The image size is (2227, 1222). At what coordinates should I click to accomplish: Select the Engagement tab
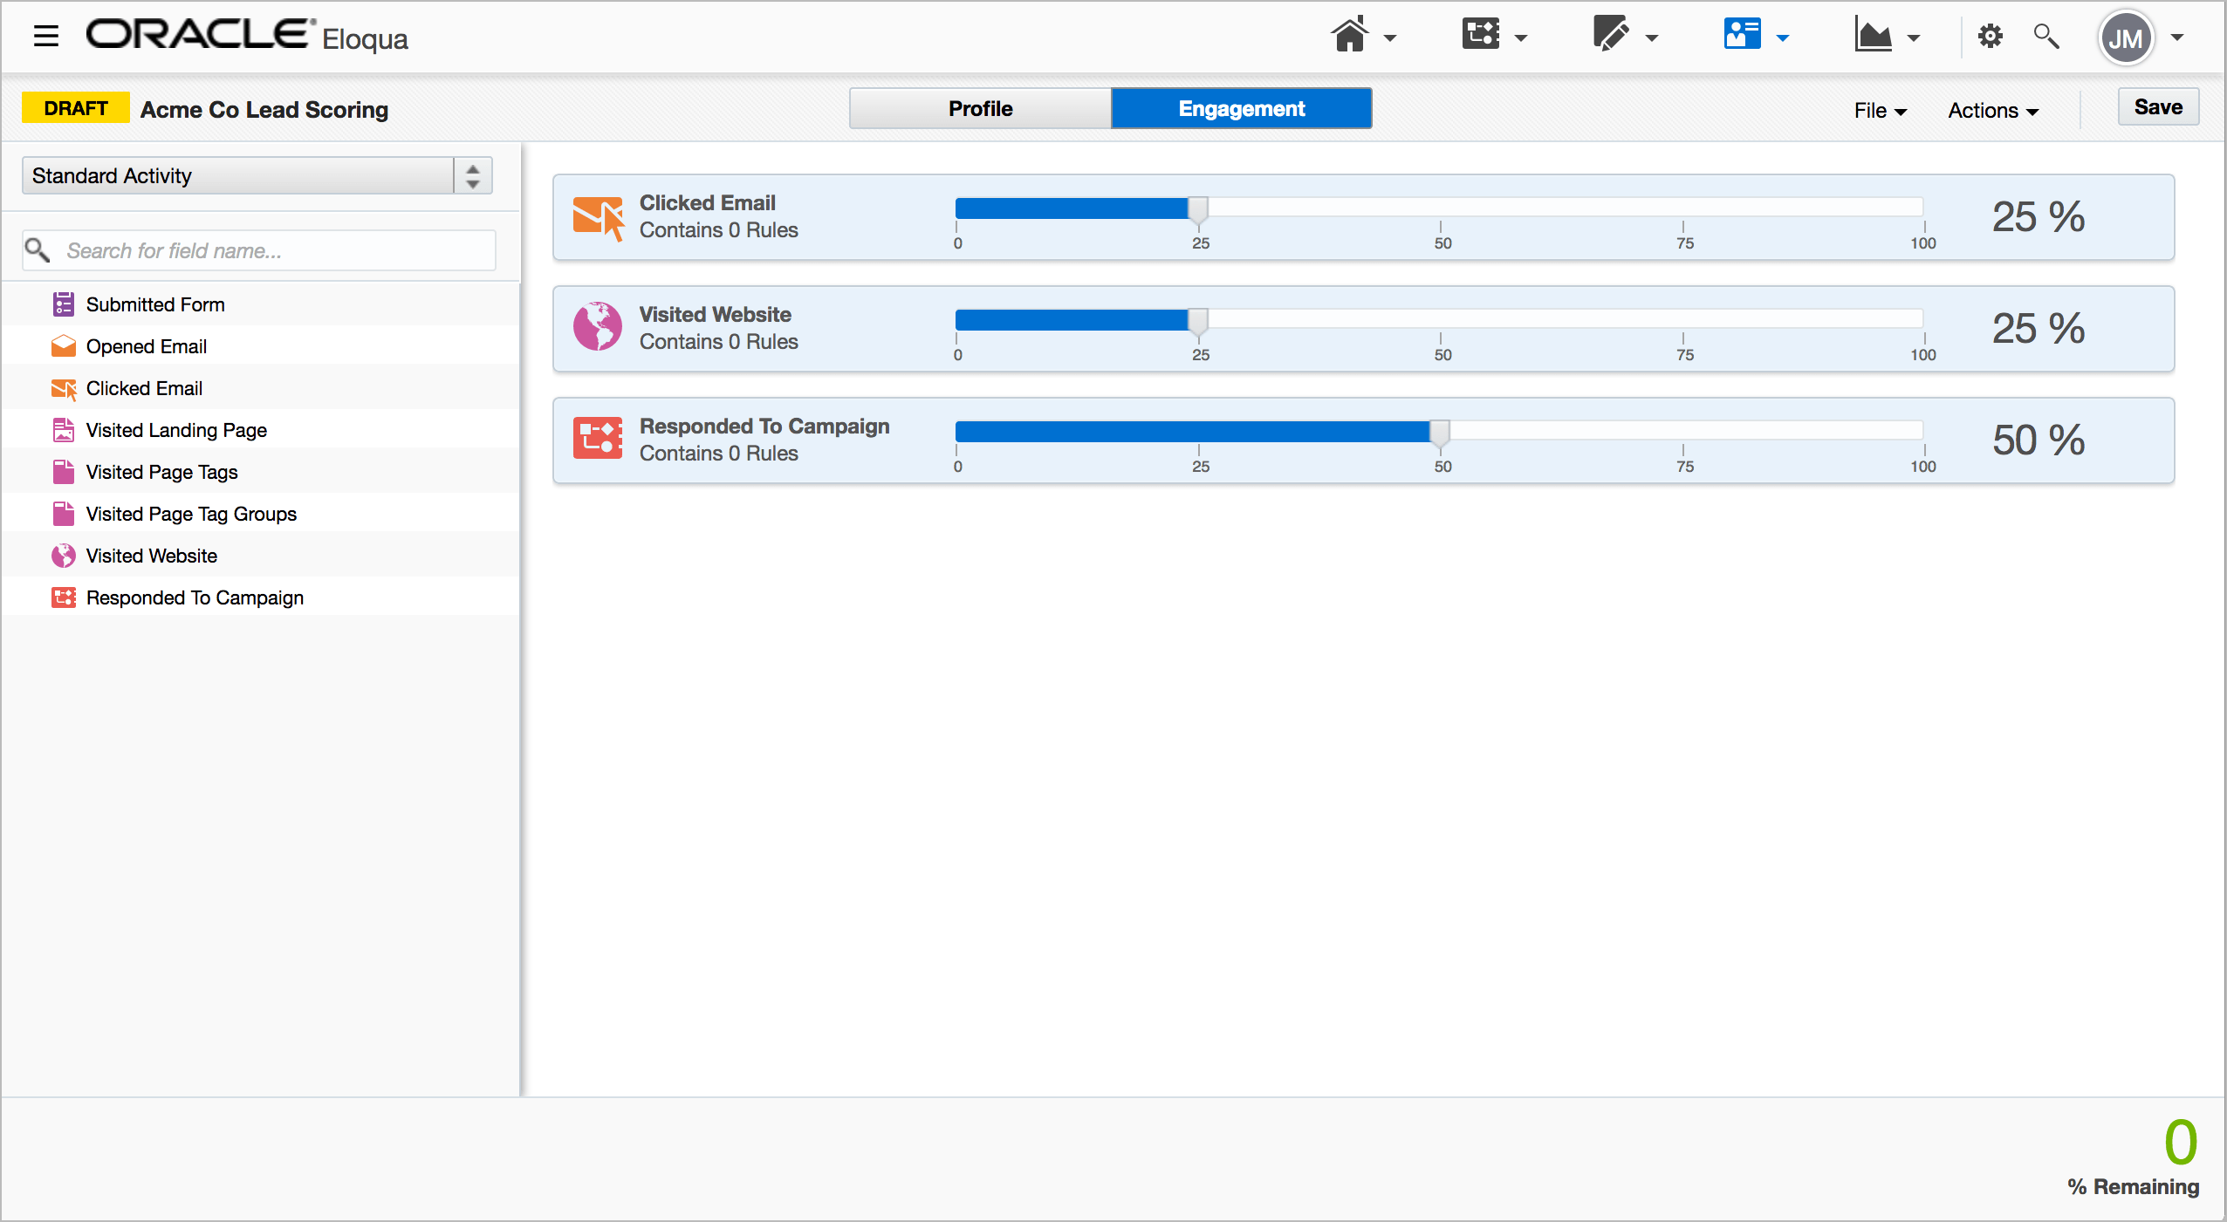tap(1241, 109)
